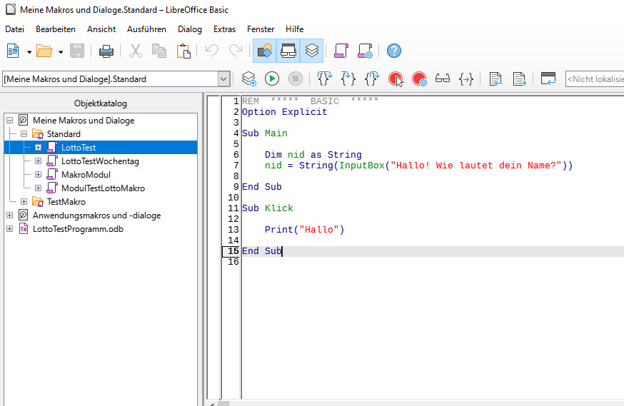Click the Compile icon
Viewport: 624px width, 406px height.
point(248,78)
